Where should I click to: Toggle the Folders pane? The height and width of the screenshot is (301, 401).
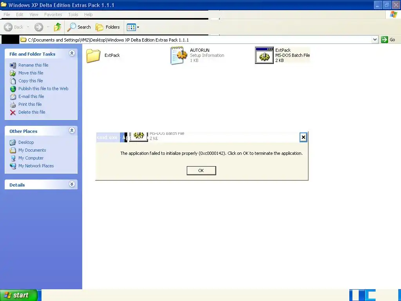coord(107,27)
